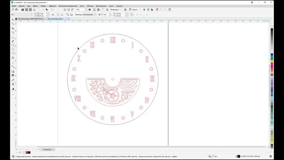Click the Open folder icon
The width and height of the screenshot is (284, 160).
(x=16, y=10)
